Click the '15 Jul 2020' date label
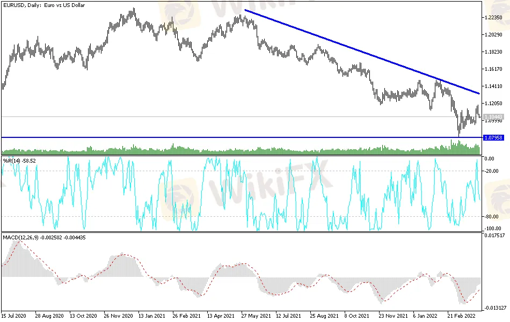510x322 pixels. (13, 316)
